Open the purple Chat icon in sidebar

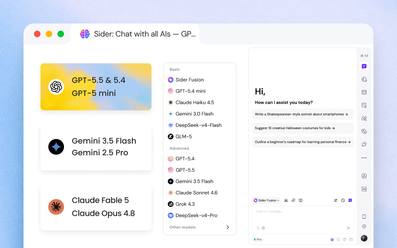(x=364, y=66)
